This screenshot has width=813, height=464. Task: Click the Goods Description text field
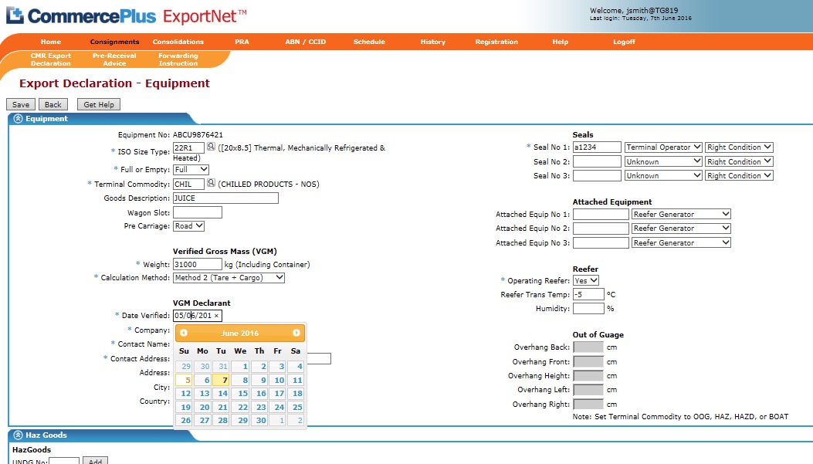225,198
